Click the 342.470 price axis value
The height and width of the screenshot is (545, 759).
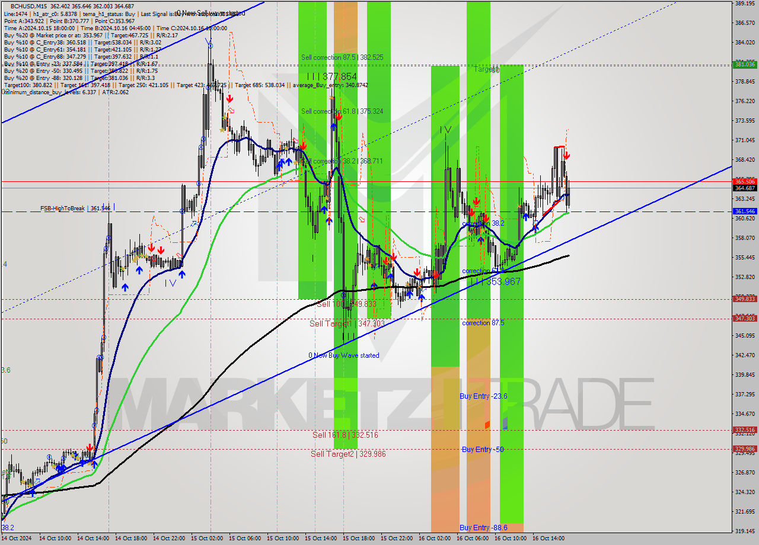pos(745,355)
